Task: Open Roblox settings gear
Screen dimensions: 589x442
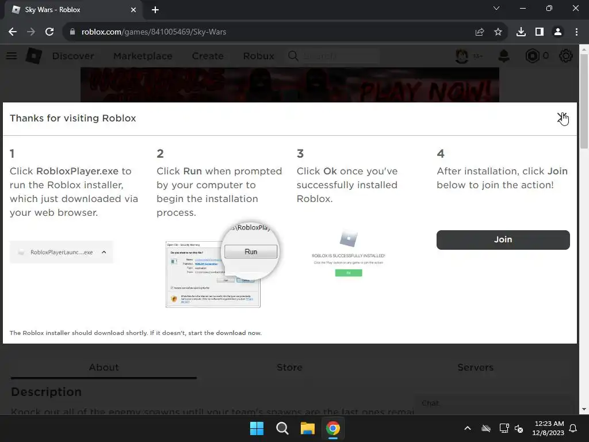Action: pos(566,56)
